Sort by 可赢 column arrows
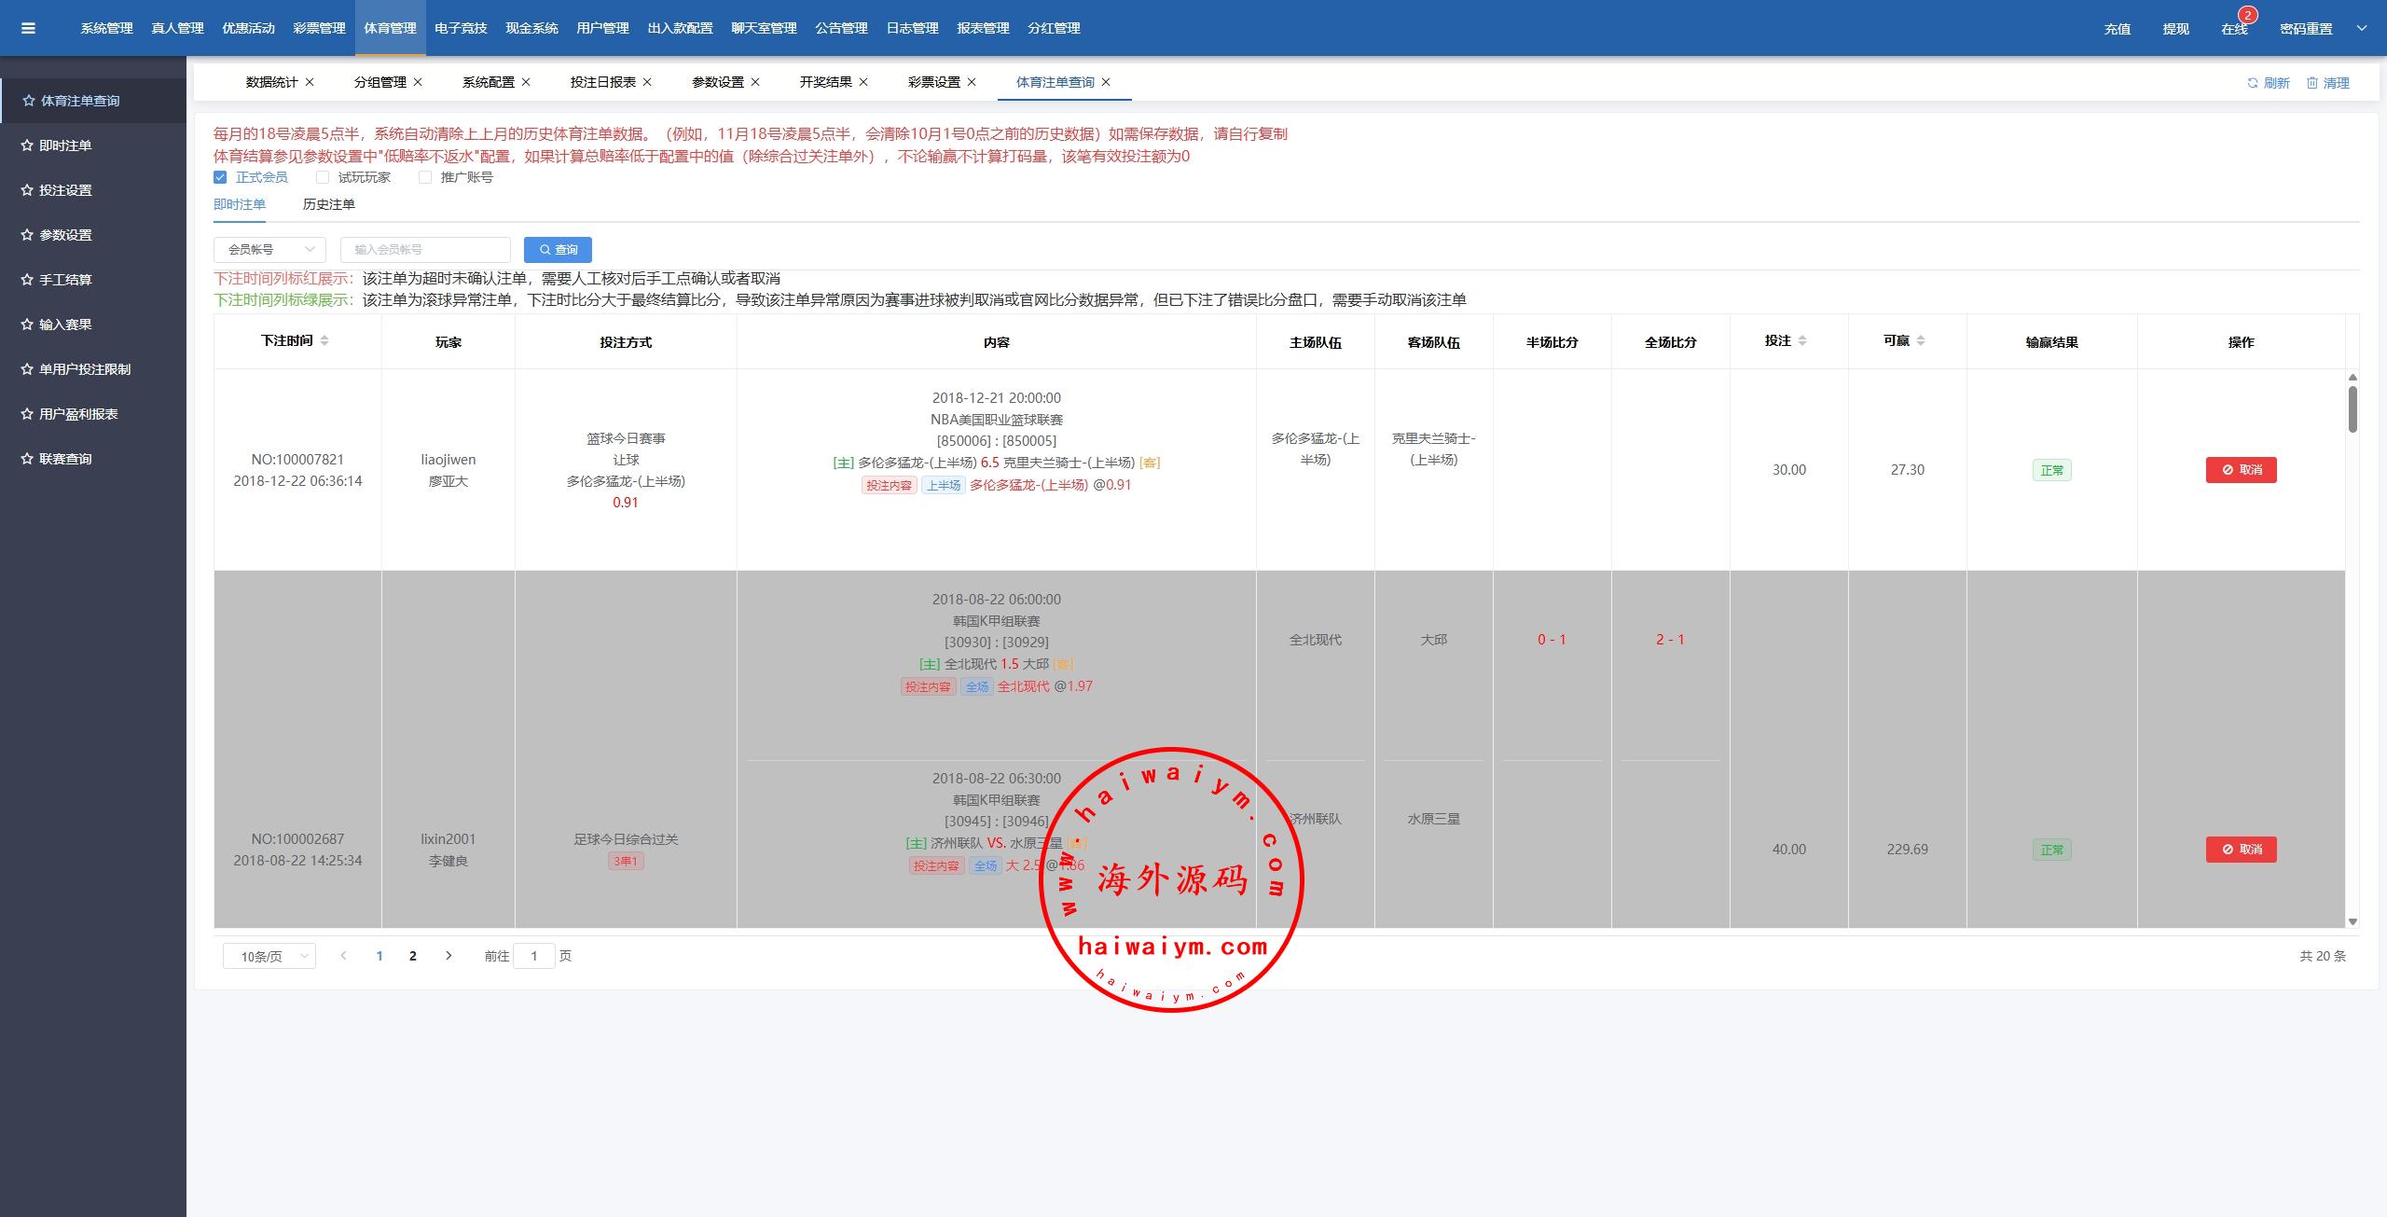 [x=1921, y=341]
